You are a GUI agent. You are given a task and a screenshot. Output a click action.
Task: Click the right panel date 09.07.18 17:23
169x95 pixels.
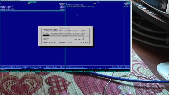[x=123, y=67]
